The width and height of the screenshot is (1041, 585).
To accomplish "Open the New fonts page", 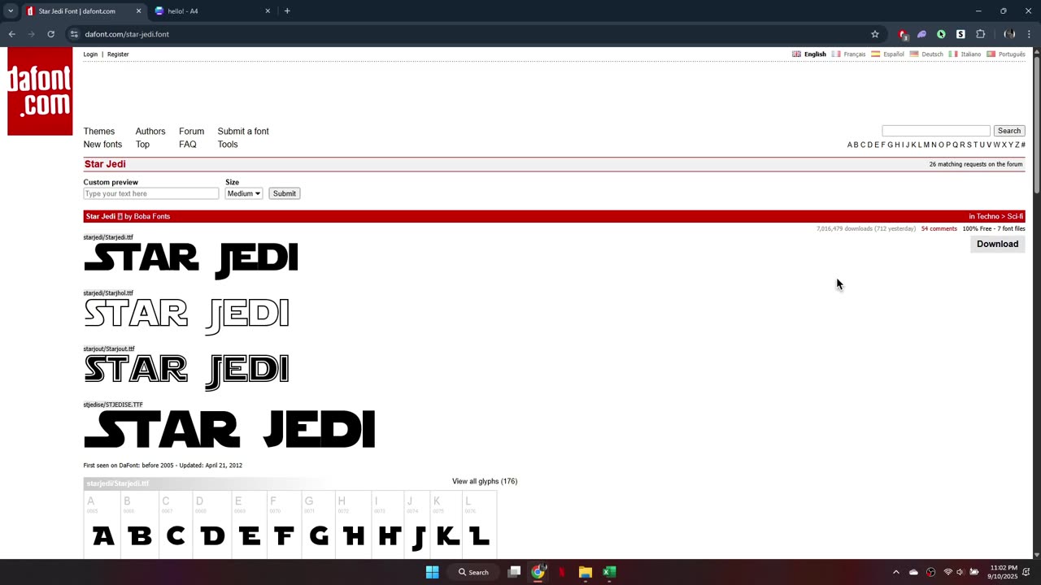I will (x=102, y=145).
